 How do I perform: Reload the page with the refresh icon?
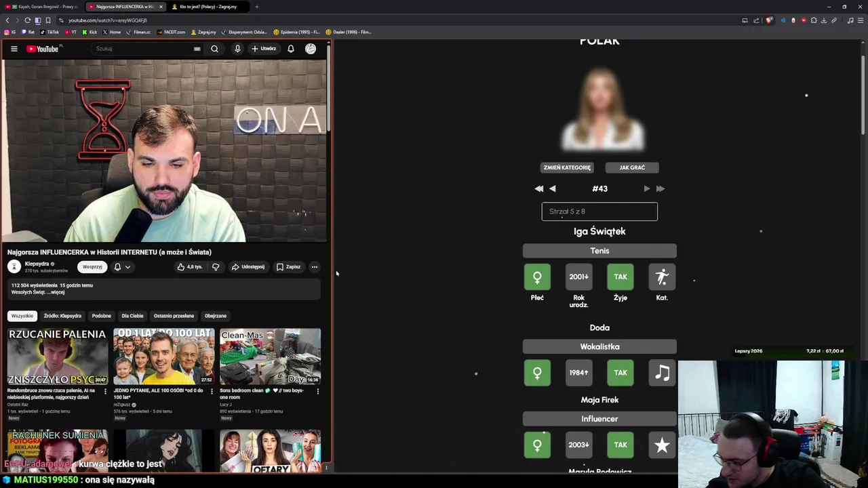[x=27, y=20]
